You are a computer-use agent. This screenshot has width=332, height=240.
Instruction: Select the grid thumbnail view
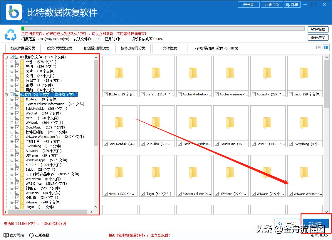pyautogui.click(x=326, y=47)
